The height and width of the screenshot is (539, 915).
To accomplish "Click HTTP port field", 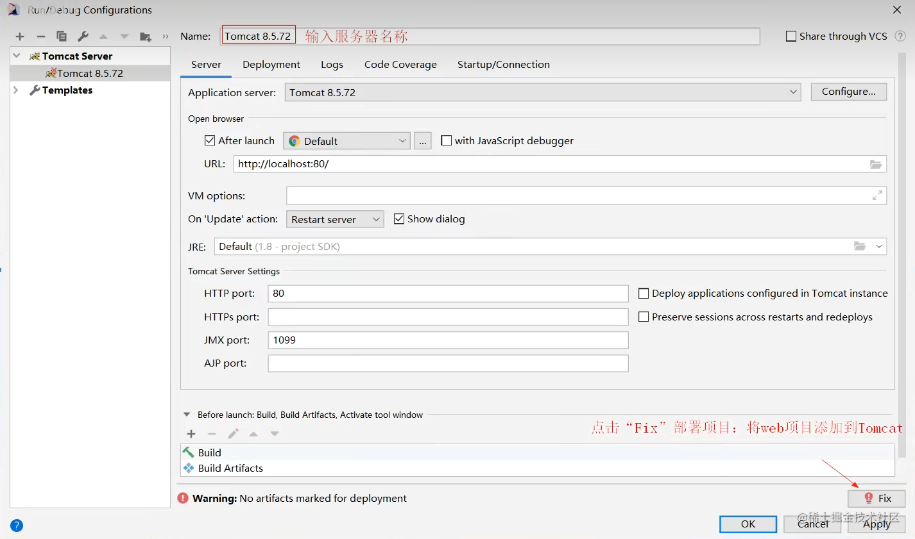I will pyautogui.click(x=448, y=294).
